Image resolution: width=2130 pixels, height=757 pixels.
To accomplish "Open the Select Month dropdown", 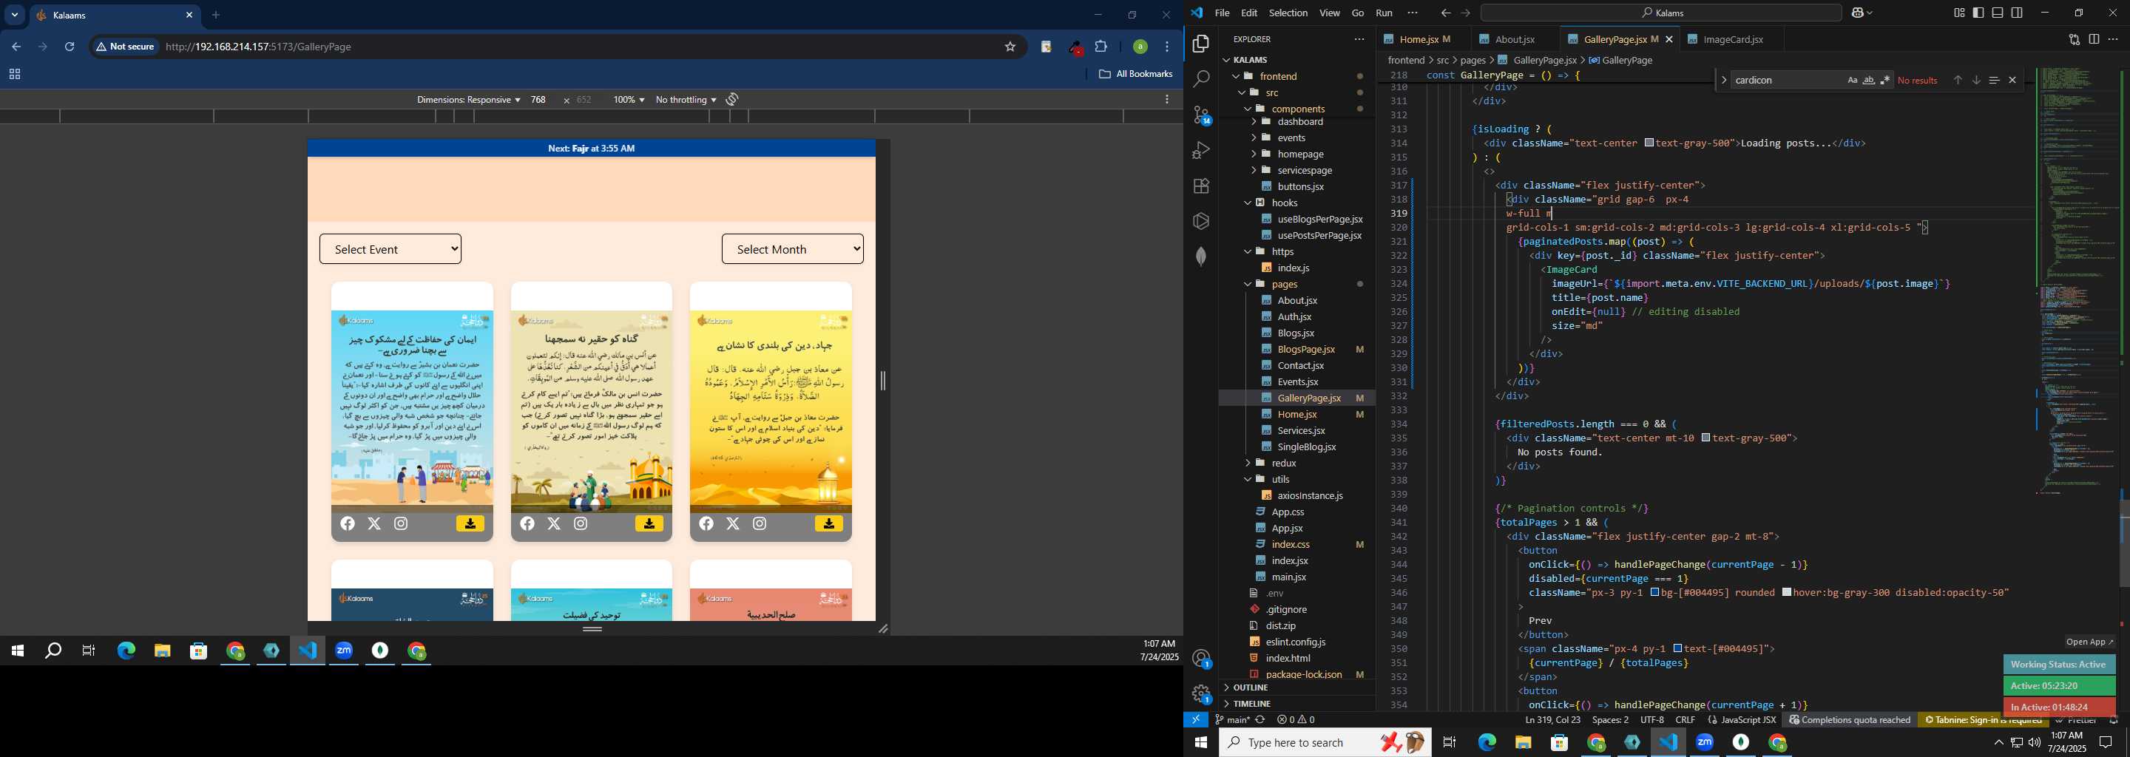I will [x=792, y=250].
